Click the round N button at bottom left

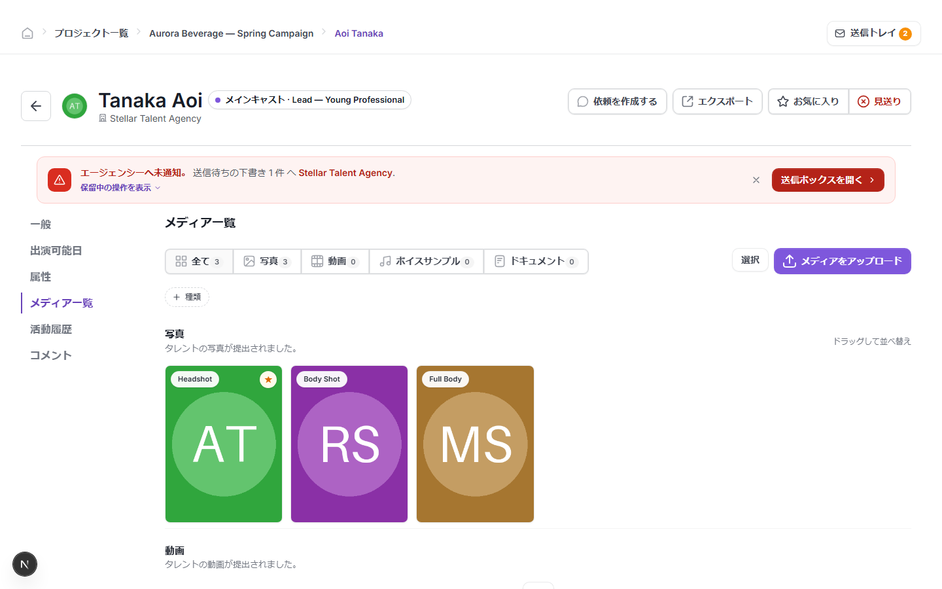tap(25, 564)
